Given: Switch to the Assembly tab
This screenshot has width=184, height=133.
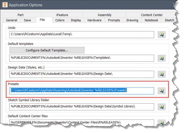Looking at the screenshot, I should tap(104, 15).
